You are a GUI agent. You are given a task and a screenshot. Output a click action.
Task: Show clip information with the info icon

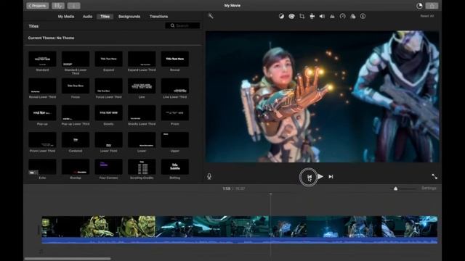pos(363,16)
